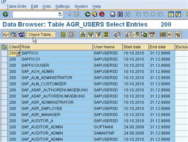Go back using the green Back arrow

tap(87, 14)
